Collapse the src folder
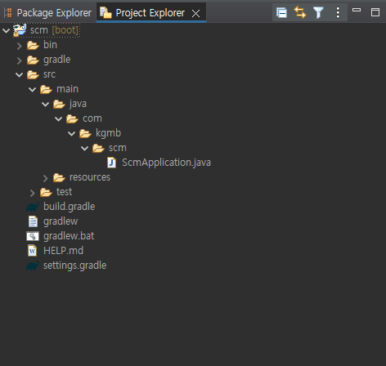Screen dimensions: 386x366 (19, 74)
